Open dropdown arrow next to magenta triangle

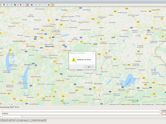point(29,5)
